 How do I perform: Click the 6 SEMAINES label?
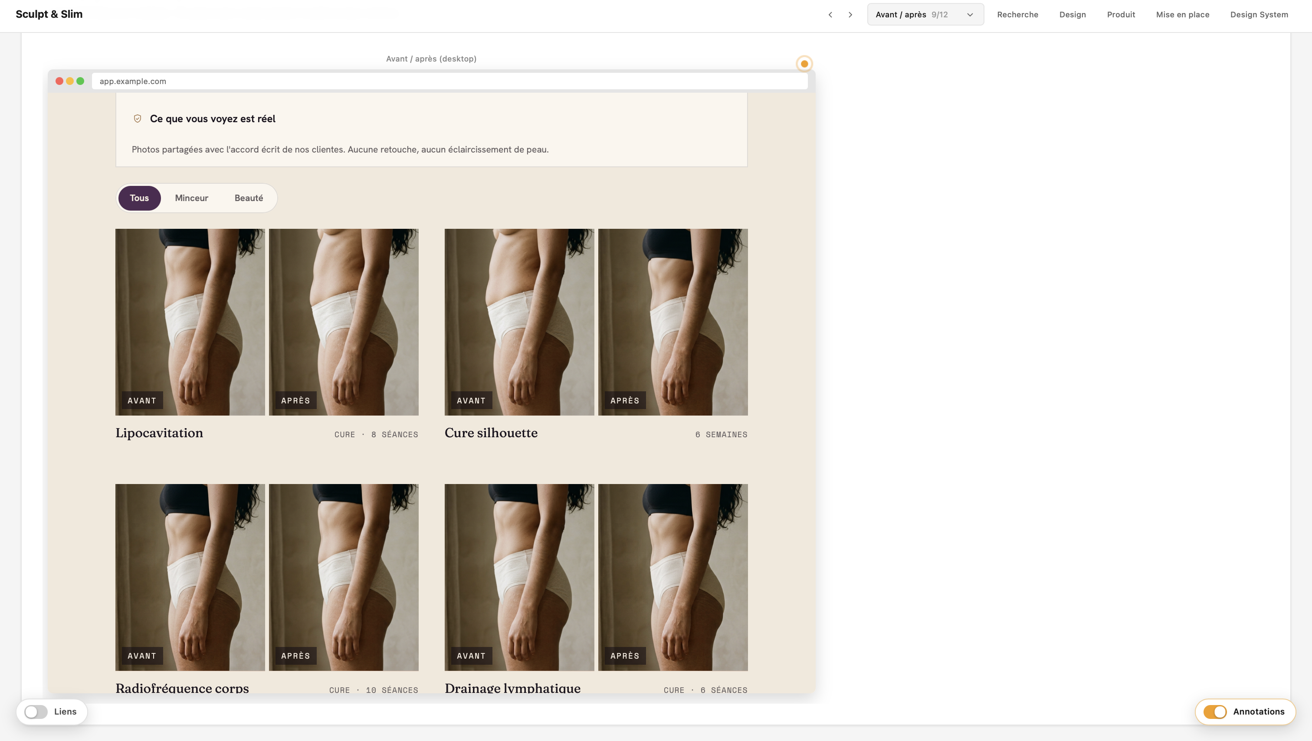(x=721, y=435)
